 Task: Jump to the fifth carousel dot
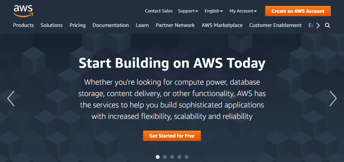coord(186,157)
